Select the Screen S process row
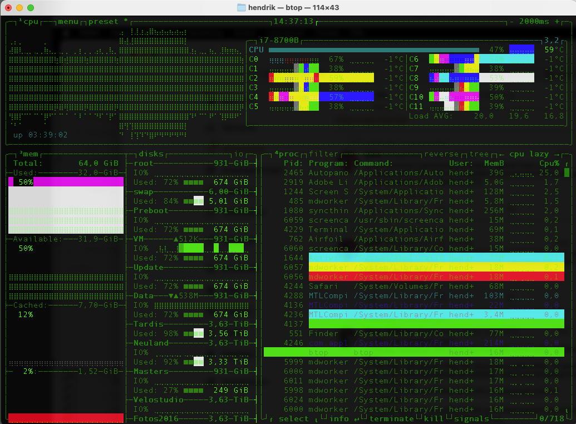This screenshot has width=576, height=424. pyautogui.click(x=414, y=192)
